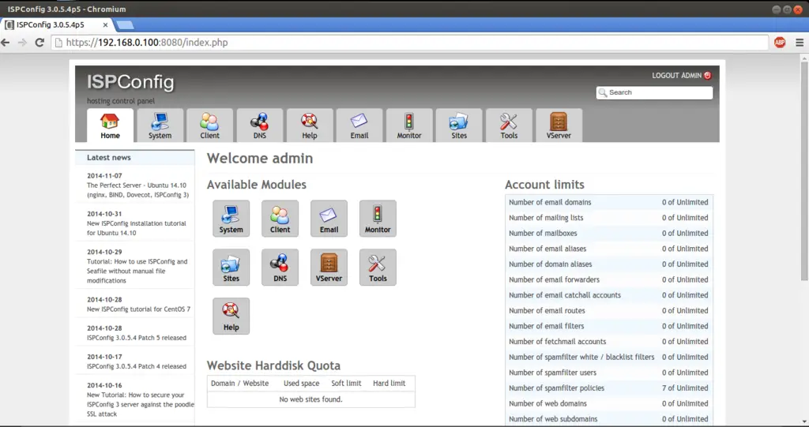Click the Monitor module icon under Available Modules
Screen dimensions: 809x427
coord(378,219)
